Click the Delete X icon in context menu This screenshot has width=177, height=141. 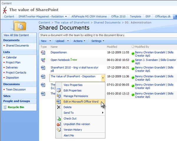[x=59, y=107]
